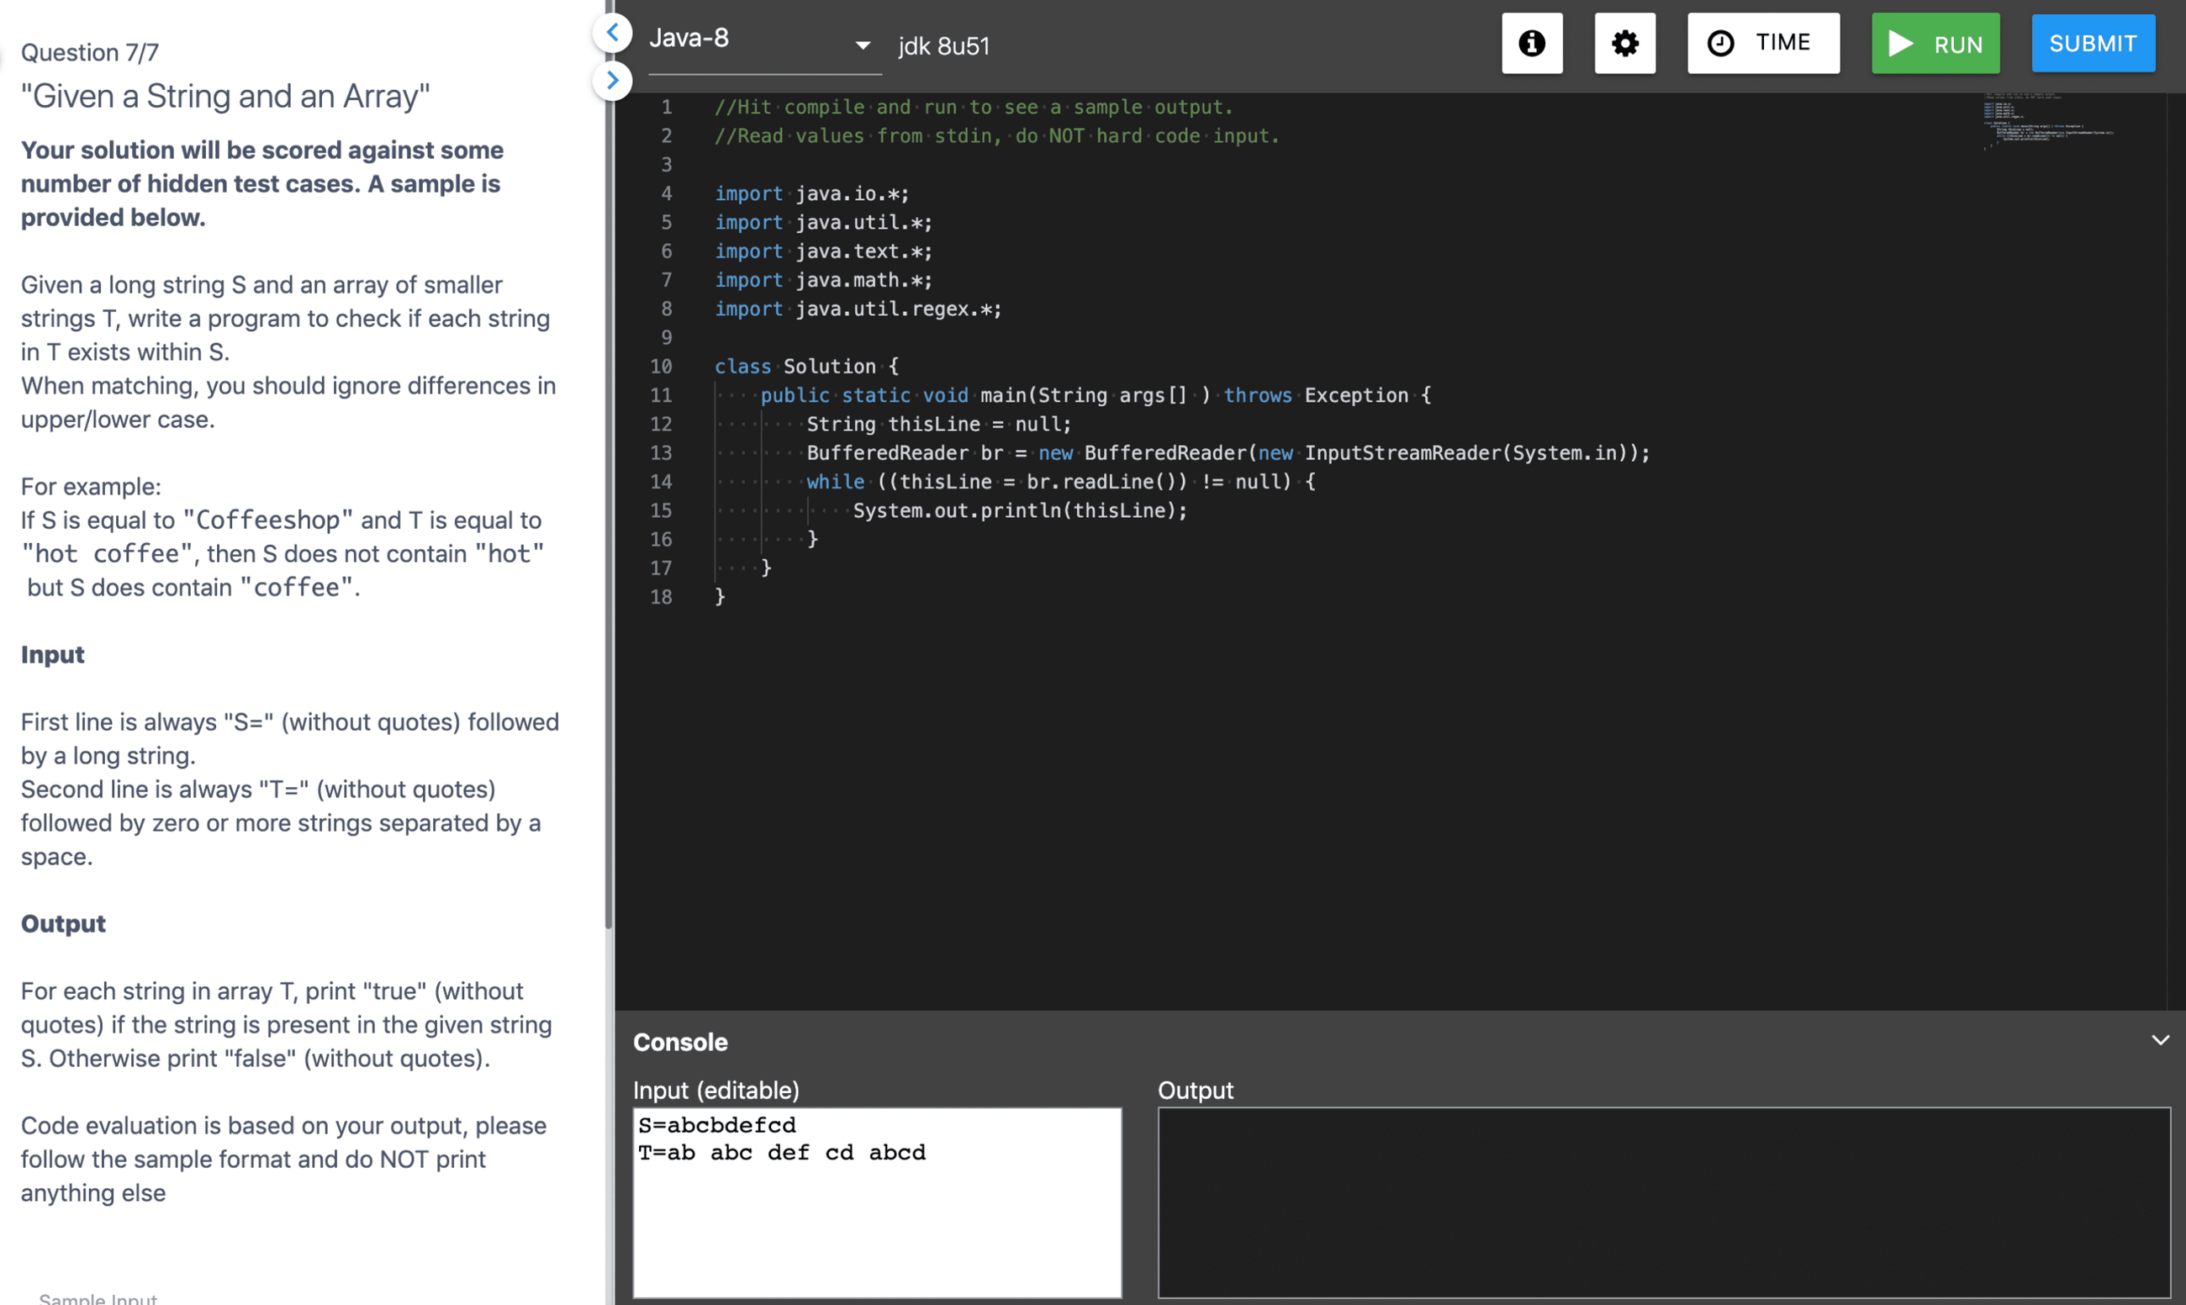Open the editor settings gear icon

(1625, 43)
